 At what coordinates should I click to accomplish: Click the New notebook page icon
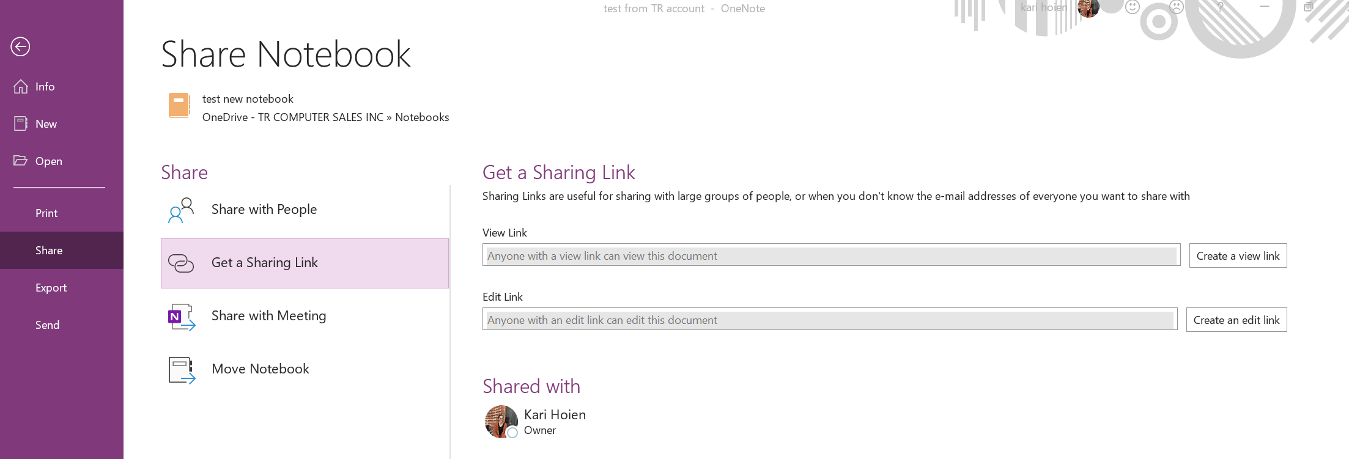(x=21, y=124)
